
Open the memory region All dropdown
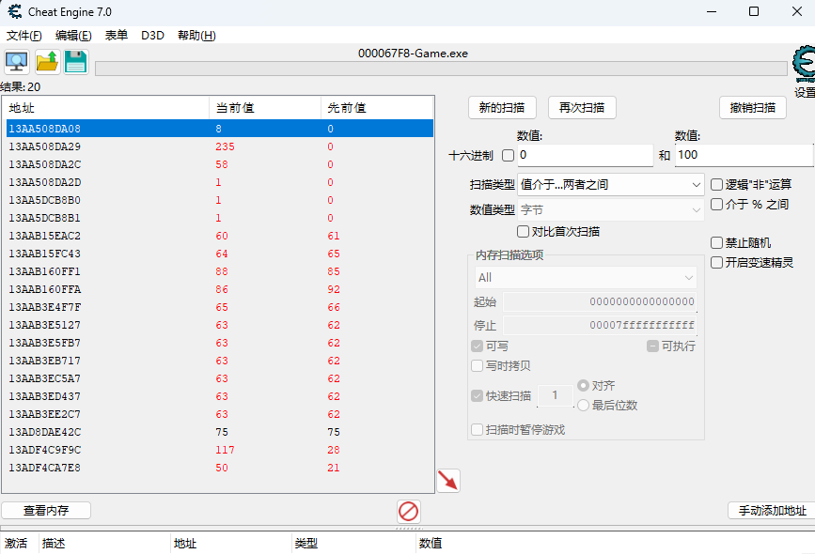[x=586, y=277]
